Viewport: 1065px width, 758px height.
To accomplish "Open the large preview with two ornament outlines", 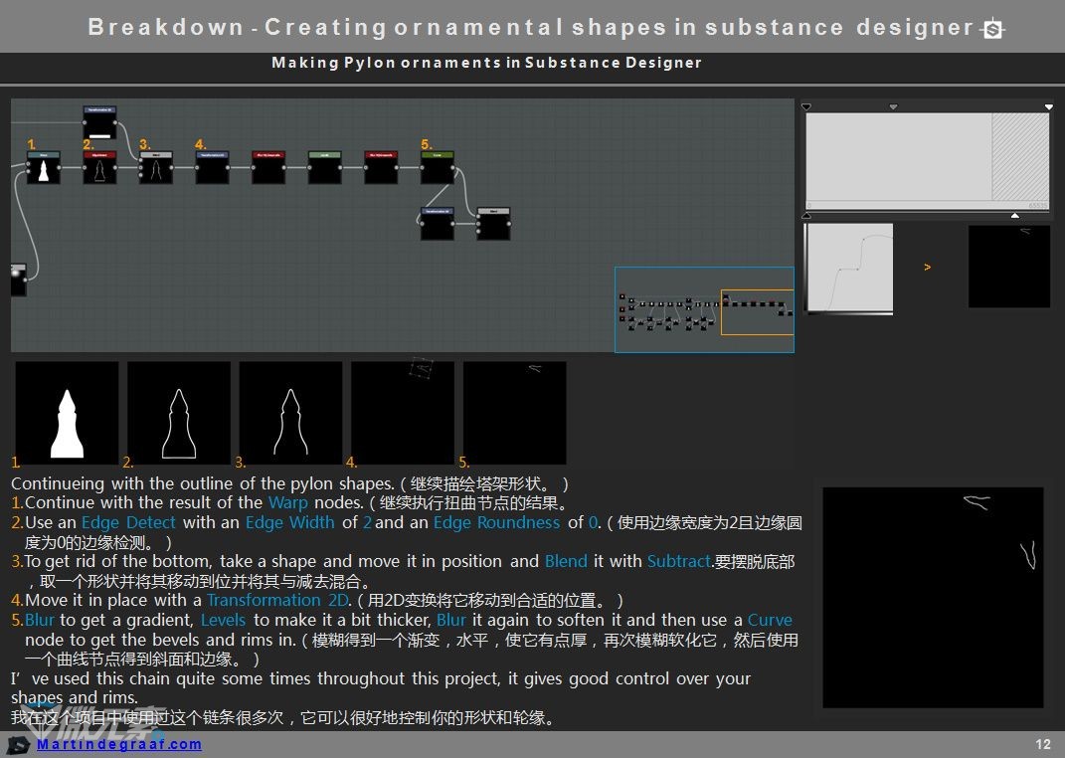I will 933,598.
